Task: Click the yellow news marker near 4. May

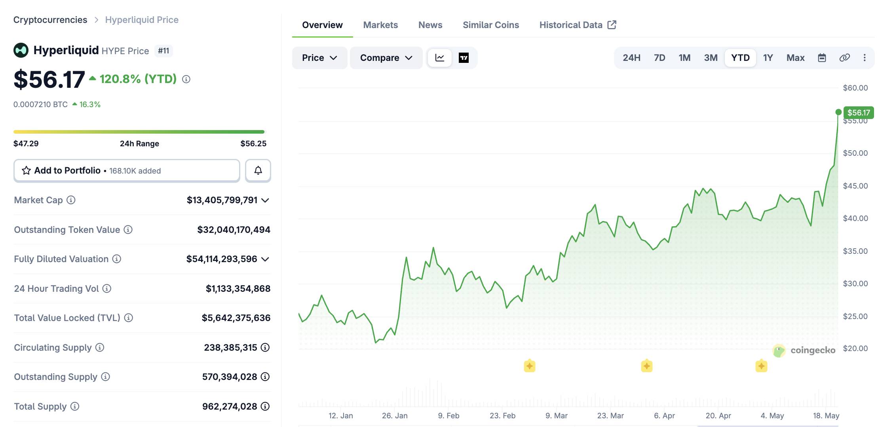Action: click(761, 366)
